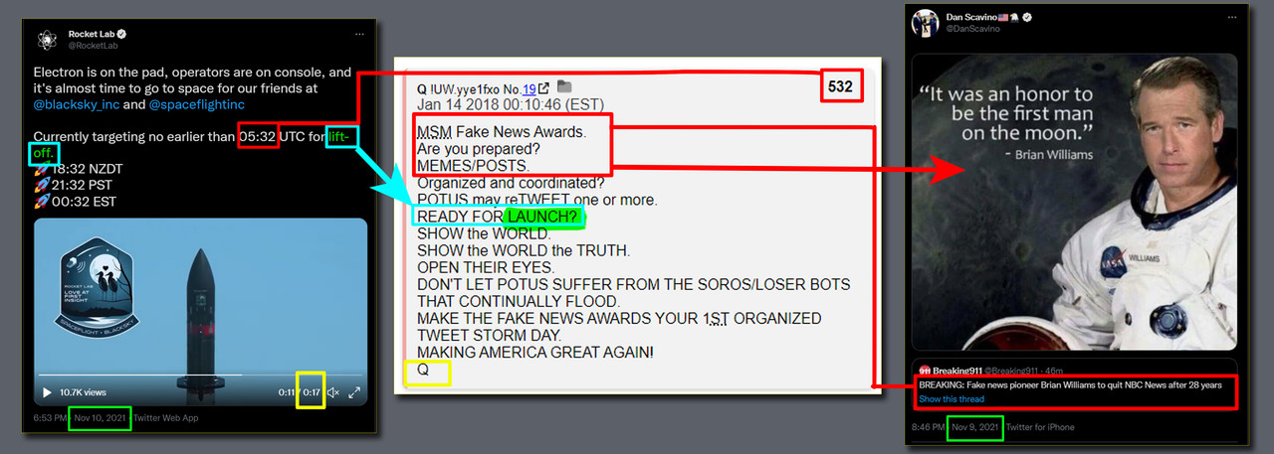
Task: Click the Dan Scavino profile avatar
Action: click(x=924, y=23)
